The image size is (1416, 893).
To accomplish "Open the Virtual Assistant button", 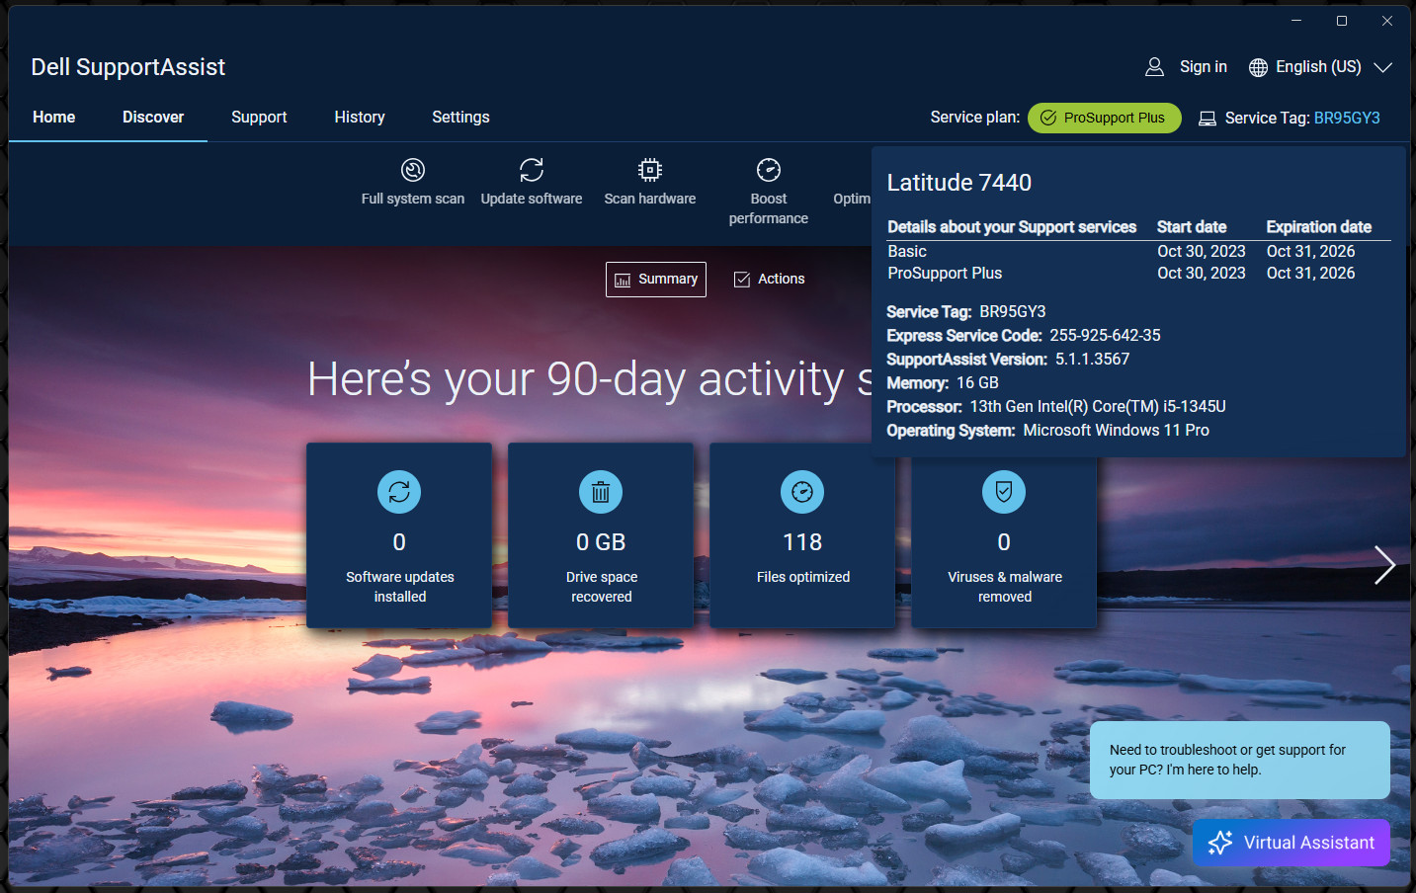I will tap(1291, 843).
